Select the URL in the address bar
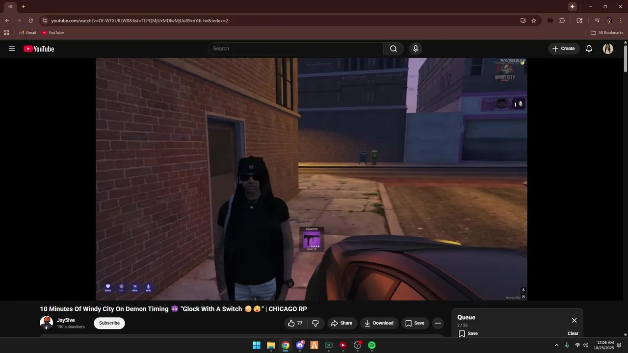628x353 pixels. 140,21
